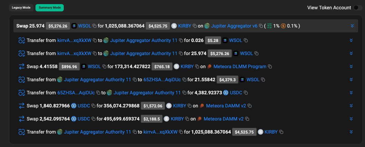Click the 0.1% fee coin icon
This screenshot has width=365, height=147.
[x=283, y=26]
